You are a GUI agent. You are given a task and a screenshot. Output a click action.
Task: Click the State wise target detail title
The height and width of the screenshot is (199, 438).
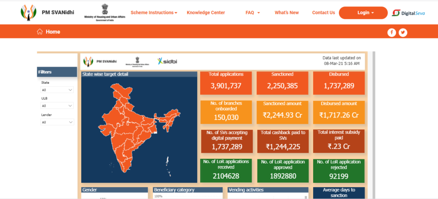pyautogui.click(x=105, y=74)
